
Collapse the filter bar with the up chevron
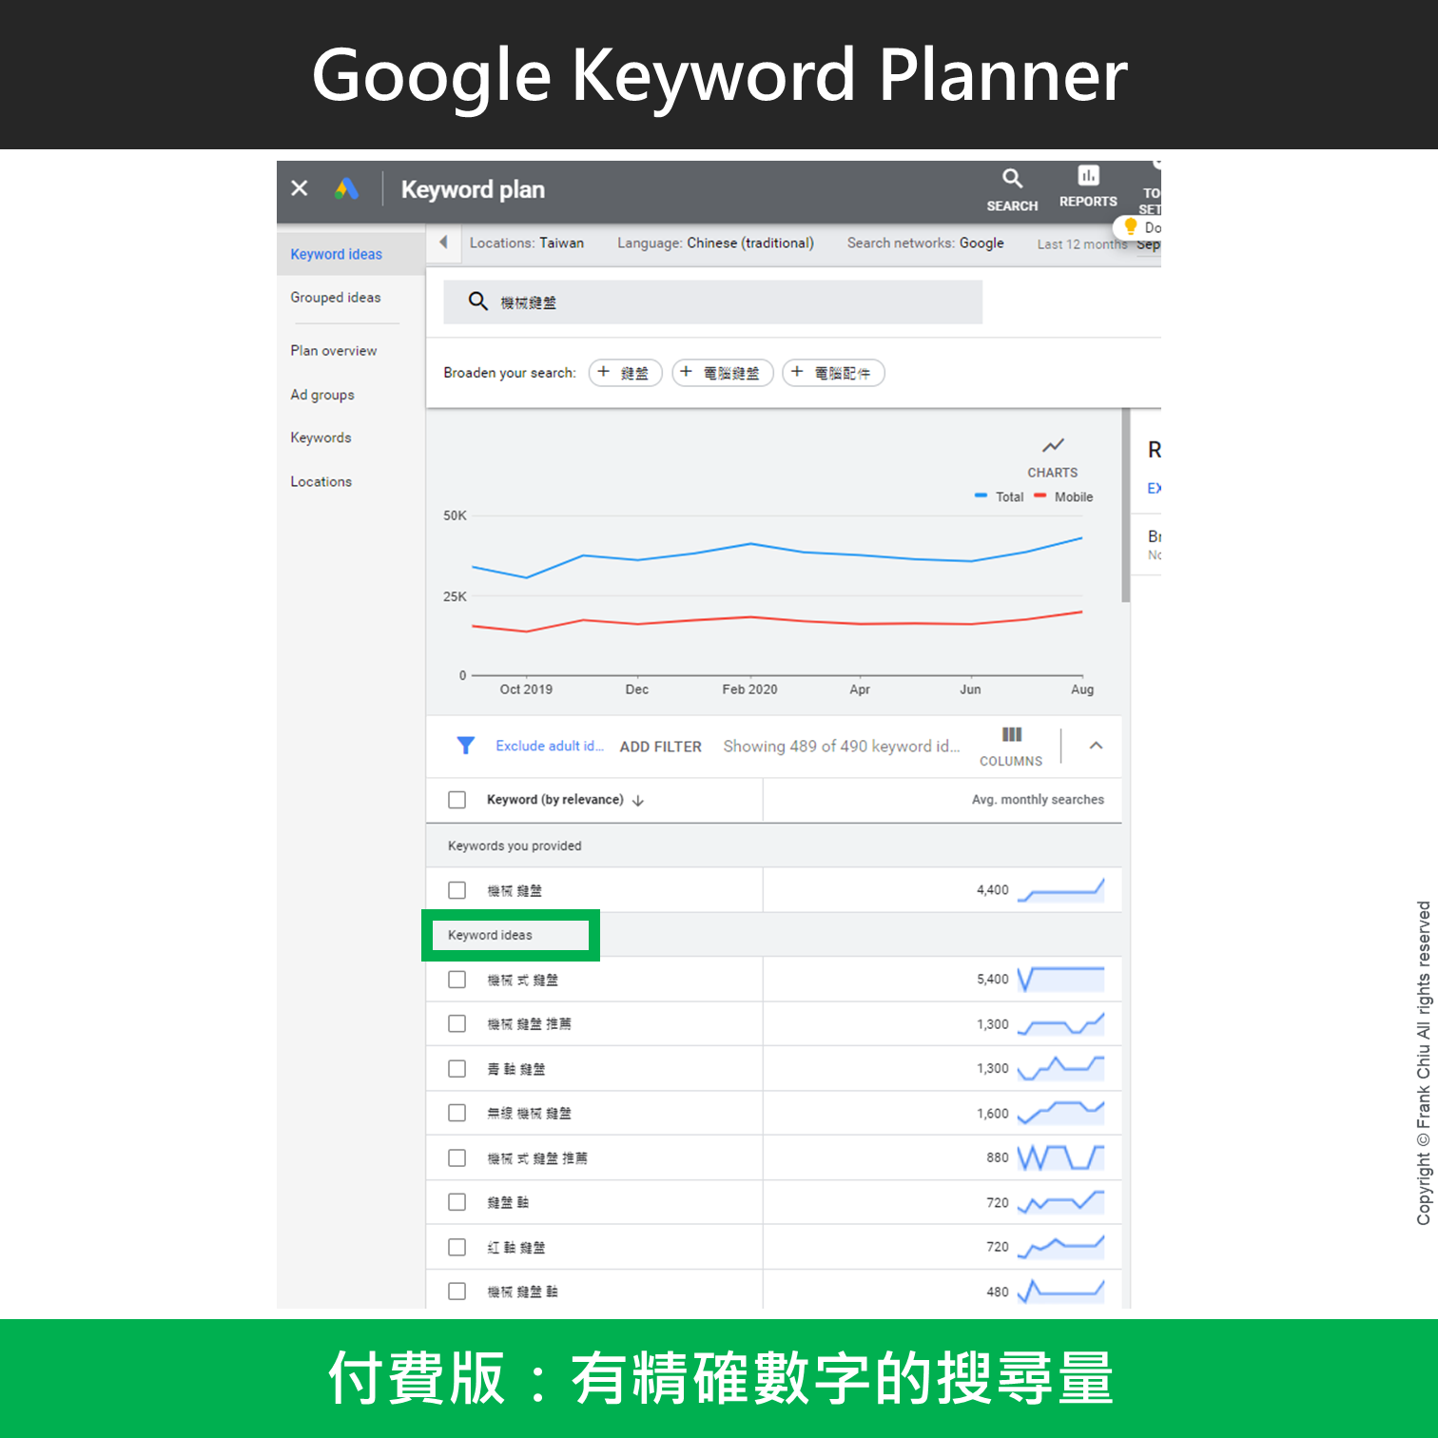coord(1096,746)
